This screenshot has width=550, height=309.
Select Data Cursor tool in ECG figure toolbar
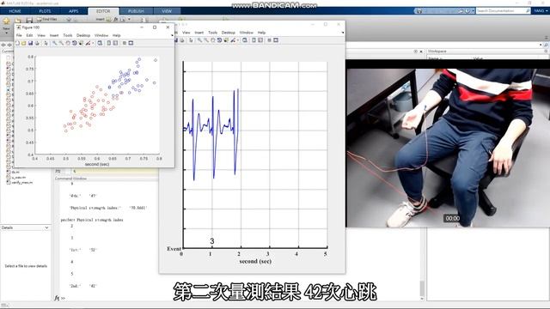coord(226,40)
